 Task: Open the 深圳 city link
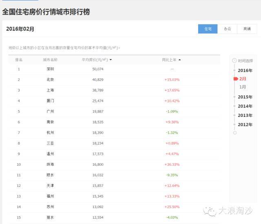click(50, 69)
